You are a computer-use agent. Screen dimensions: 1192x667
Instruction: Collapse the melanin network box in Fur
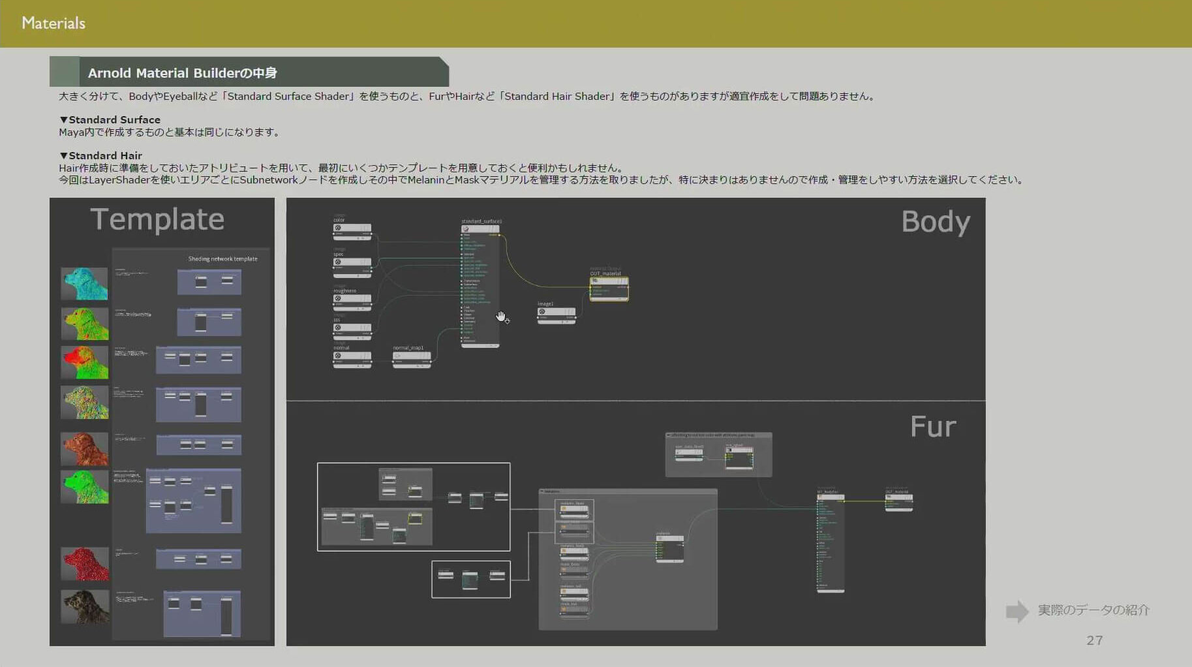click(x=542, y=491)
